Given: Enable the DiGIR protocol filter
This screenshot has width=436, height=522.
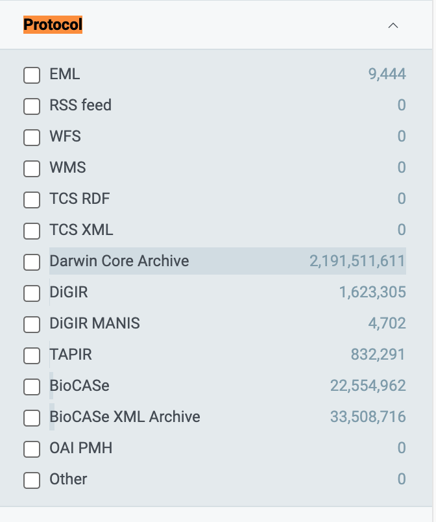Looking at the screenshot, I should [x=31, y=293].
